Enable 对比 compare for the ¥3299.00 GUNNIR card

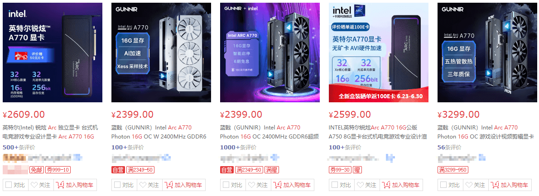[443, 185]
